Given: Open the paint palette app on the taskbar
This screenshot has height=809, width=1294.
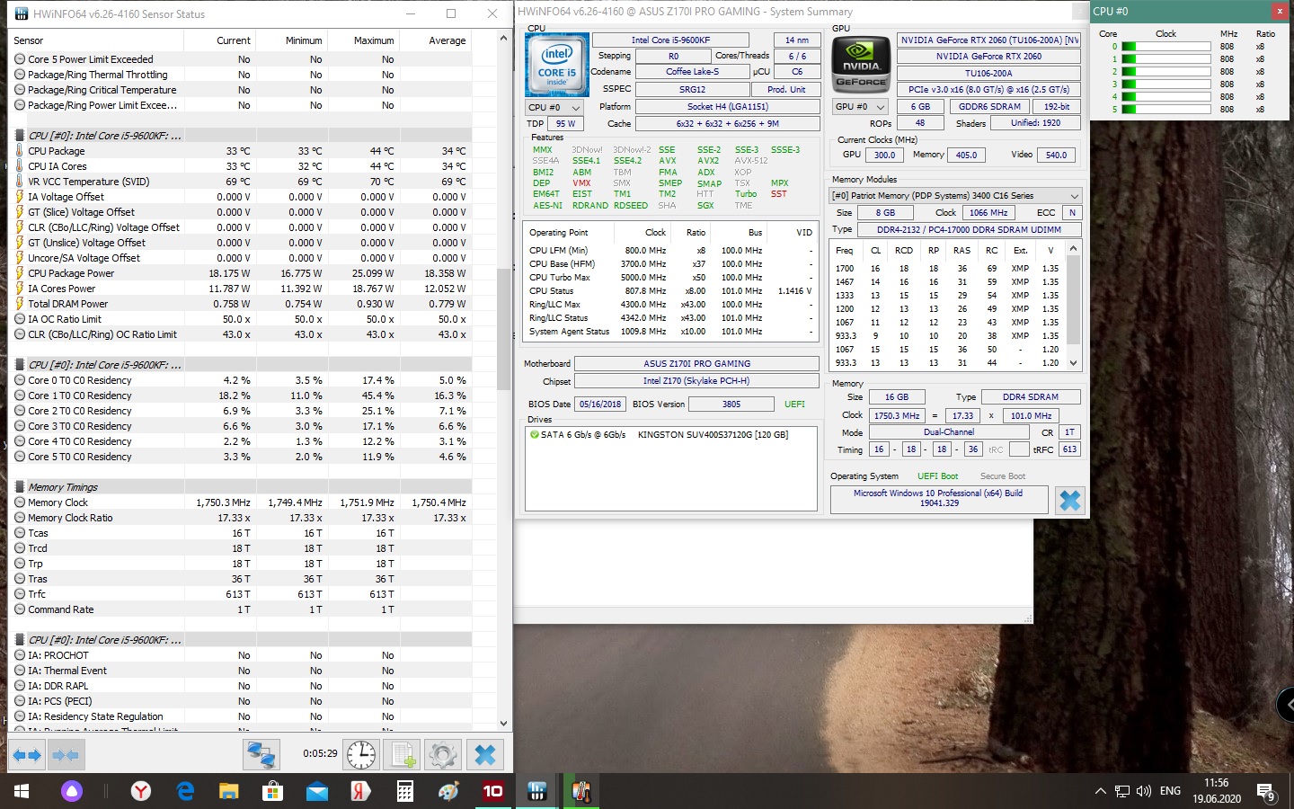Looking at the screenshot, I should click(x=448, y=791).
